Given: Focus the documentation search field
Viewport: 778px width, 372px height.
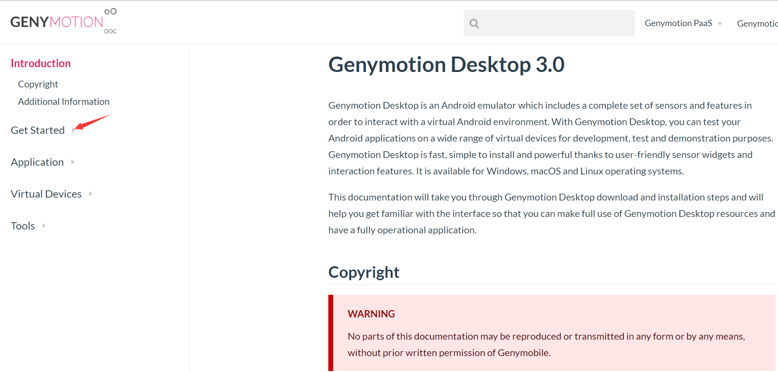Looking at the screenshot, I should point(549,23).
